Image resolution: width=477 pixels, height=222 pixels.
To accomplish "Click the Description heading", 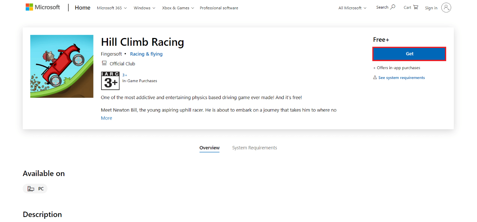I will 42,214.
